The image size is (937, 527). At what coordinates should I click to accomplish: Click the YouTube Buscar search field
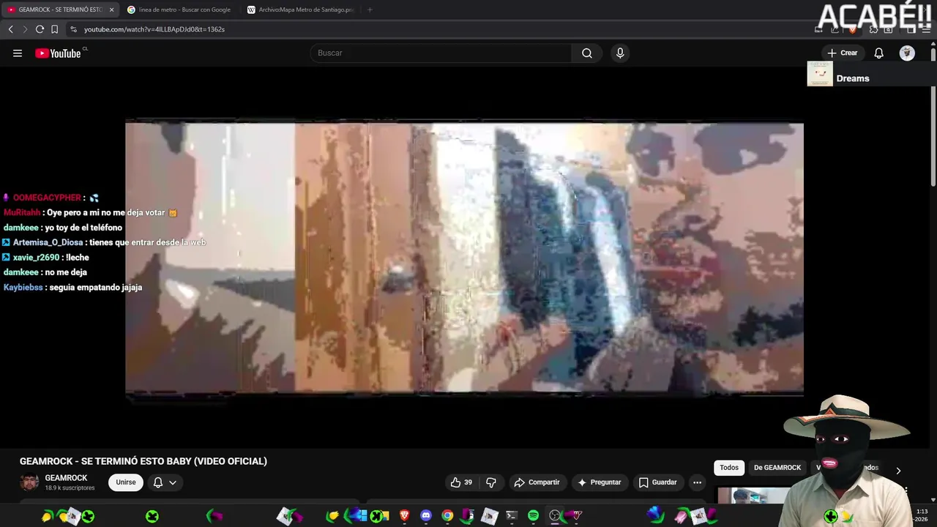coord(441,53)
